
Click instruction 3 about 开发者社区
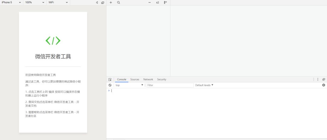pyautogui.click(x=52, y=114)
